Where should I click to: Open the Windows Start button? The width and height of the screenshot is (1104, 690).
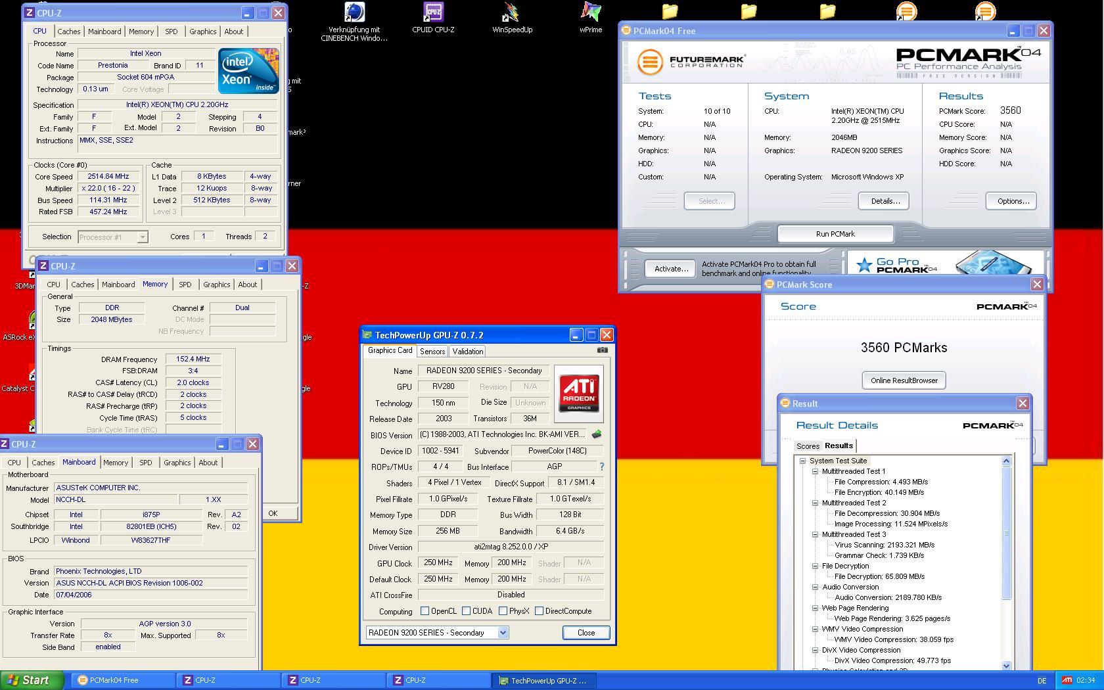[32, 680]
